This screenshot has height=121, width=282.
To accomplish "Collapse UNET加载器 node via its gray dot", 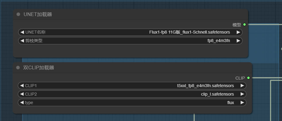I will 18,14.
